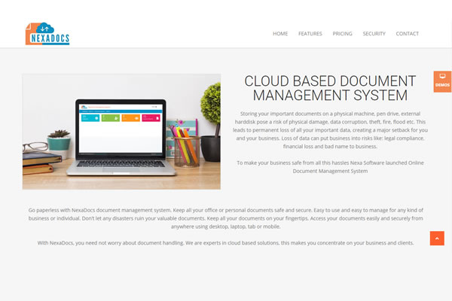Click the NexaDocs cloud logo

point(47,33)
